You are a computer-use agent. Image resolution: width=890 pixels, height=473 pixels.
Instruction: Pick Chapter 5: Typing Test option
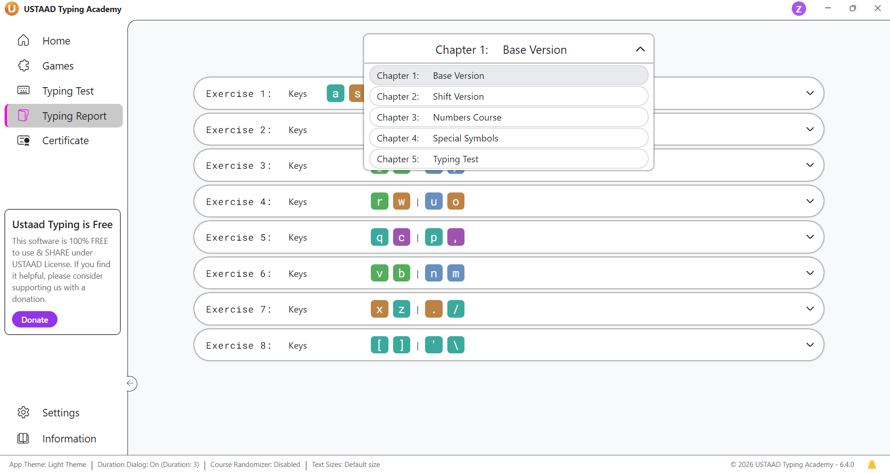click(x=509, y=159)
